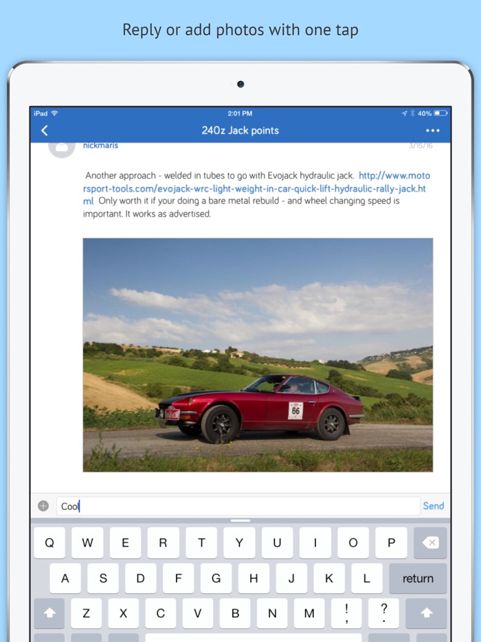Viewport: 481px width, 642px height.
Task: Tap the location arrow status icon
Action: tap(405, 113)
